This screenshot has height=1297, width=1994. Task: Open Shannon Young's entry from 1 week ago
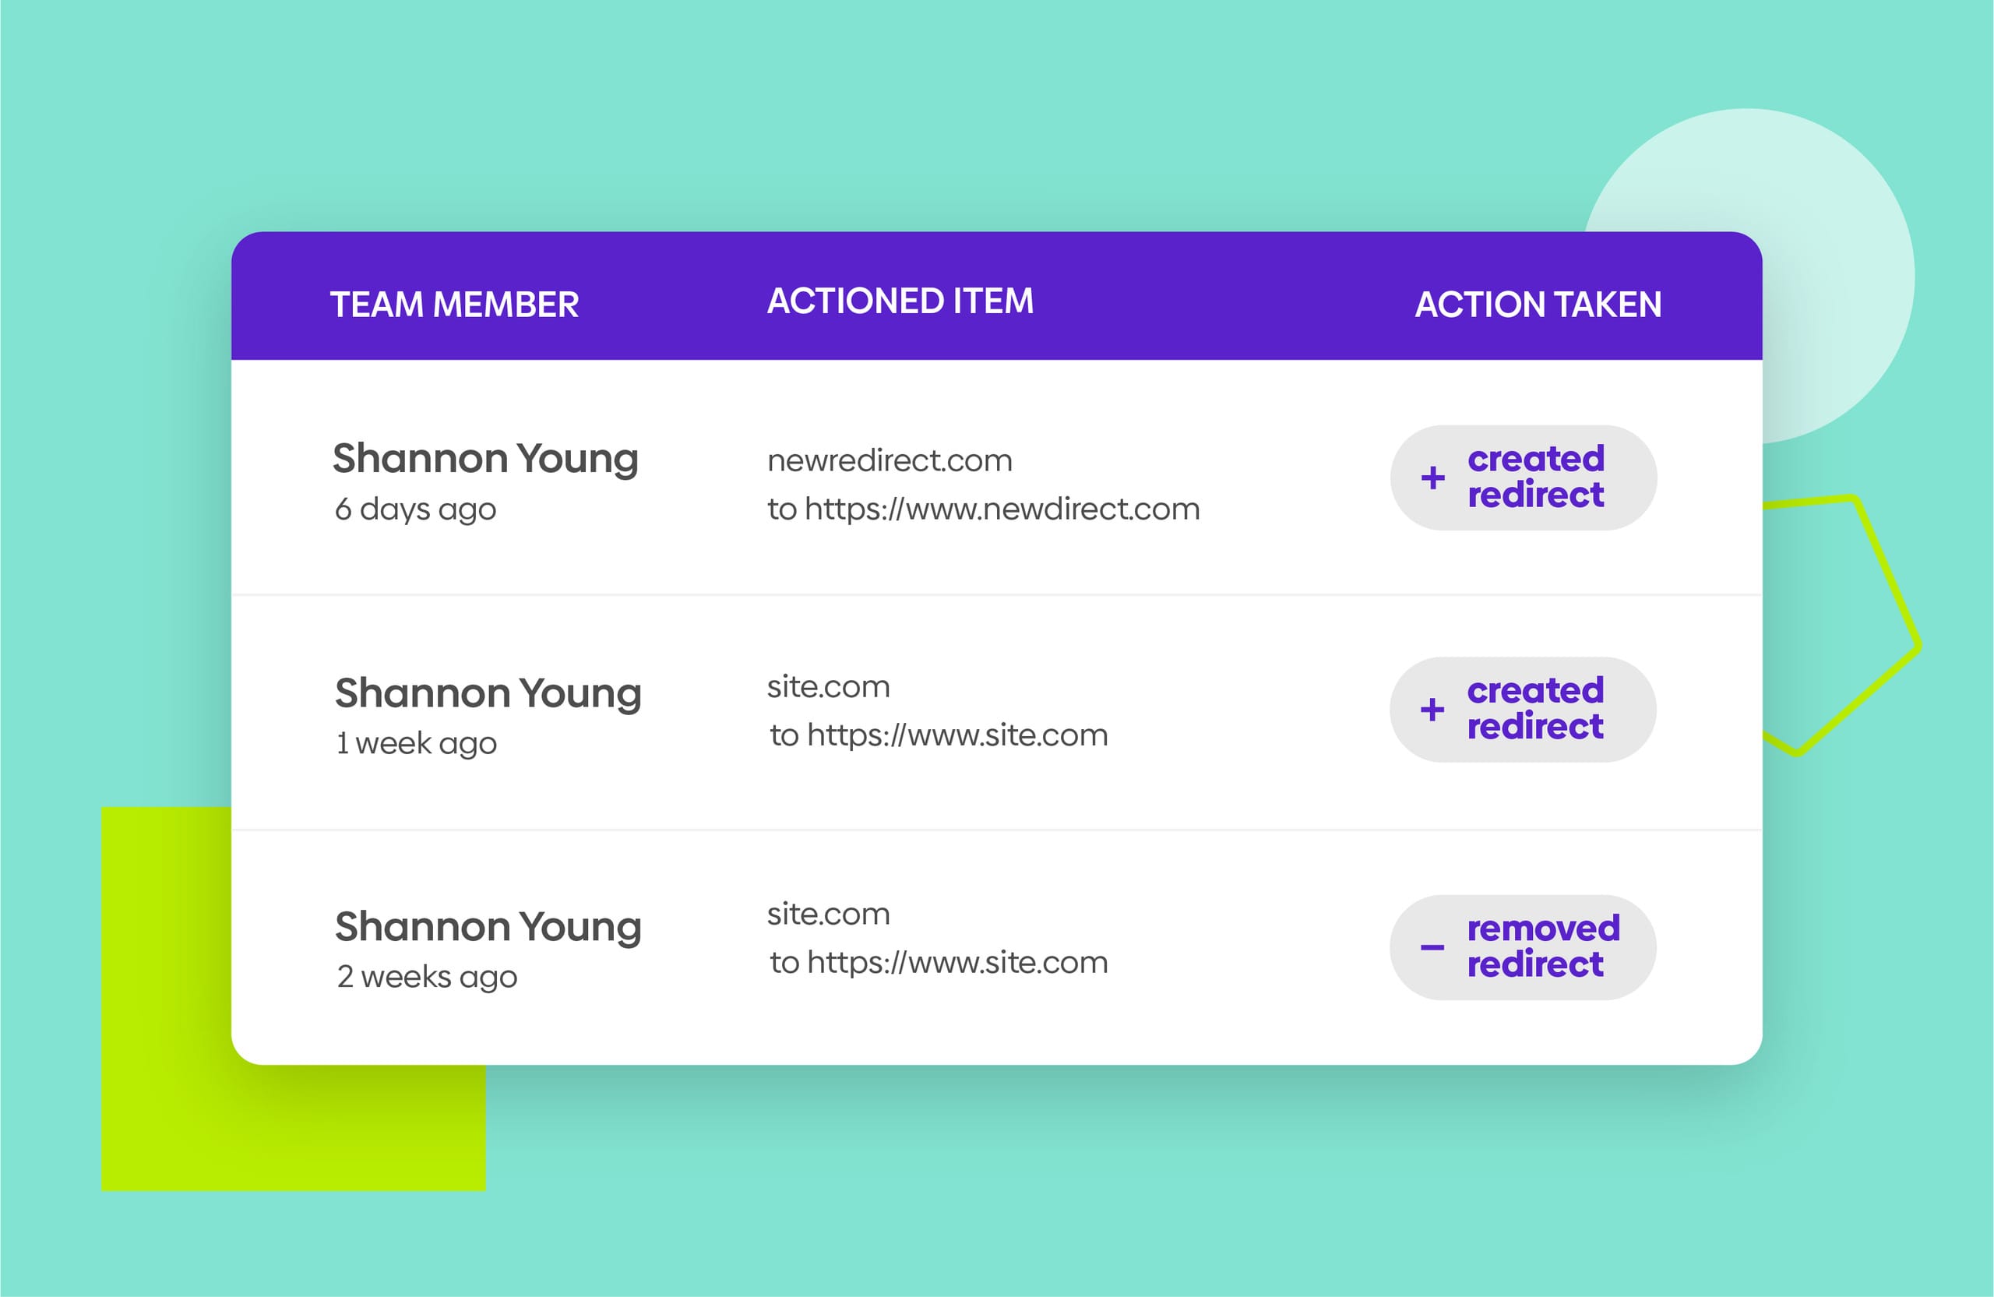(x=488, y=693)
